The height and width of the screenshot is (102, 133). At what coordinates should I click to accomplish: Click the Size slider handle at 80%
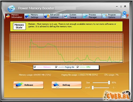click(x=109, y=83)
